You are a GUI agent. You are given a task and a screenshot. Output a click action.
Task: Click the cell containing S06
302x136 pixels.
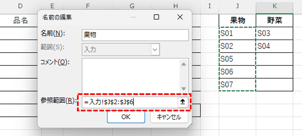(x=238, y=72)
